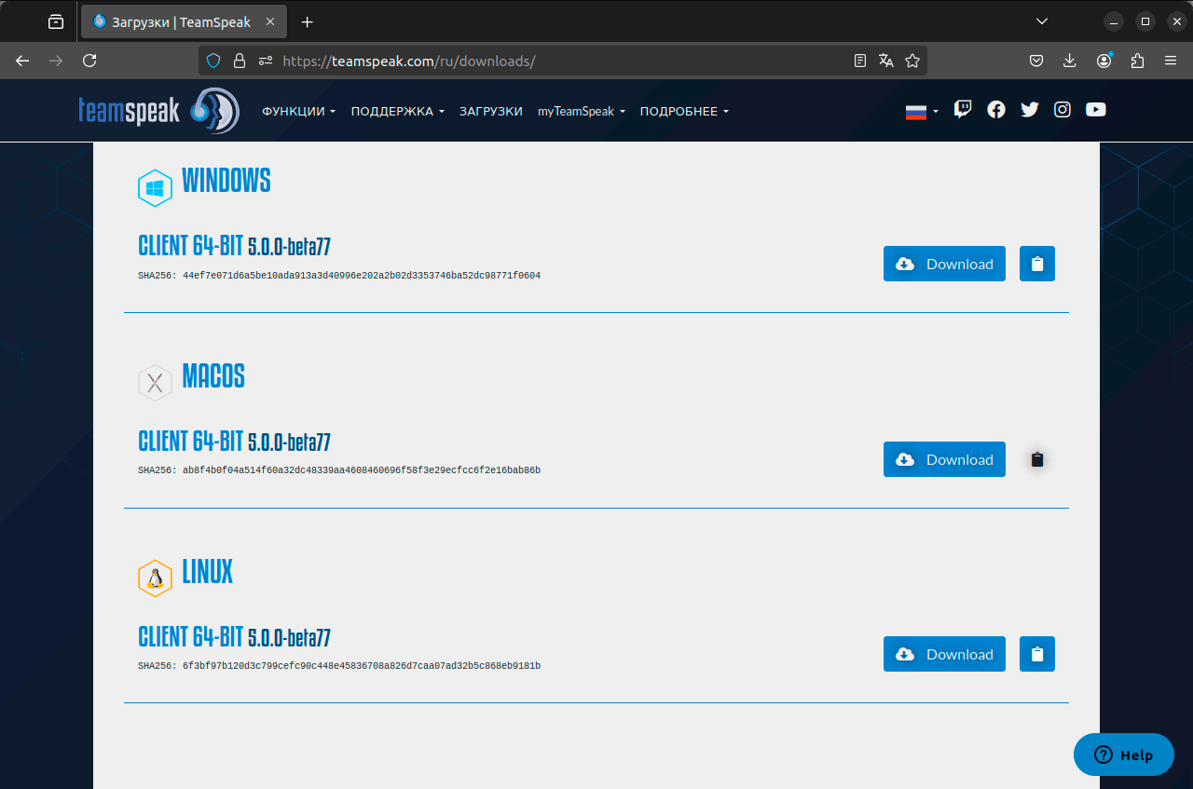Click the LINUX section heading
Image resolution: width=1193 pixels, height=789 pixels.
coord(208,572)
